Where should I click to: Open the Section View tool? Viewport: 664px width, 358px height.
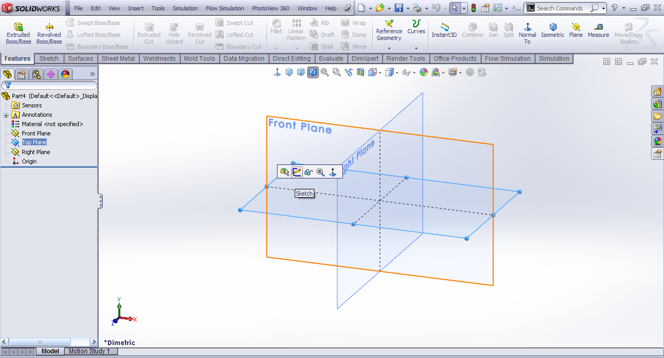point(360,72)
